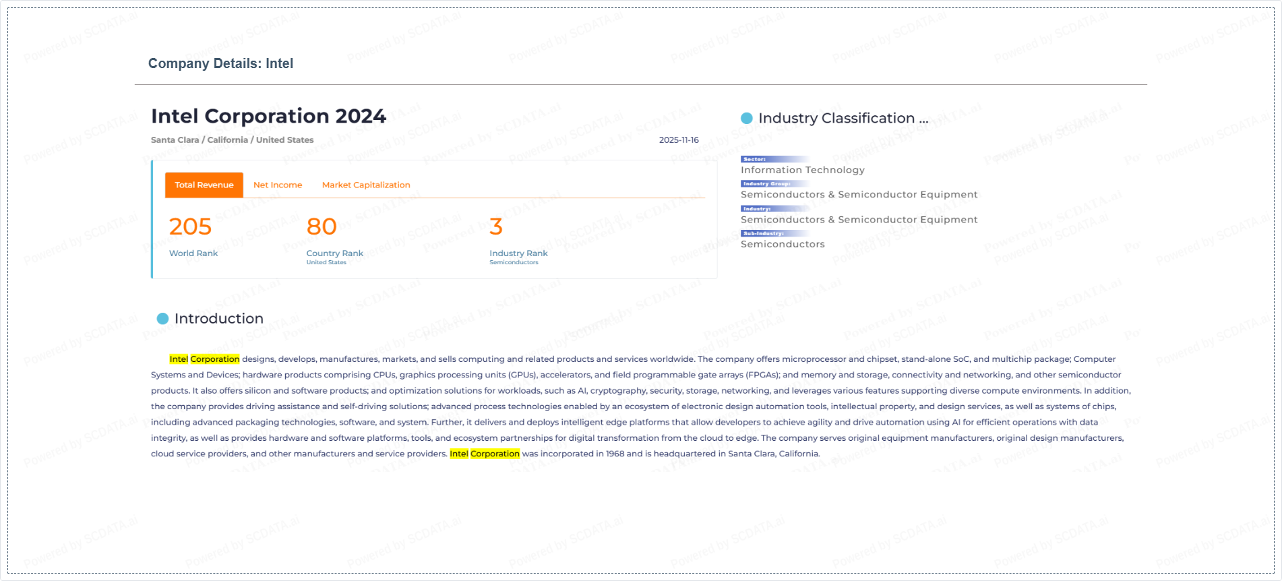Screen dimensions: 1282x581
Task: Click the blue dot beside Introduction
Action: (x=162, y=319)
